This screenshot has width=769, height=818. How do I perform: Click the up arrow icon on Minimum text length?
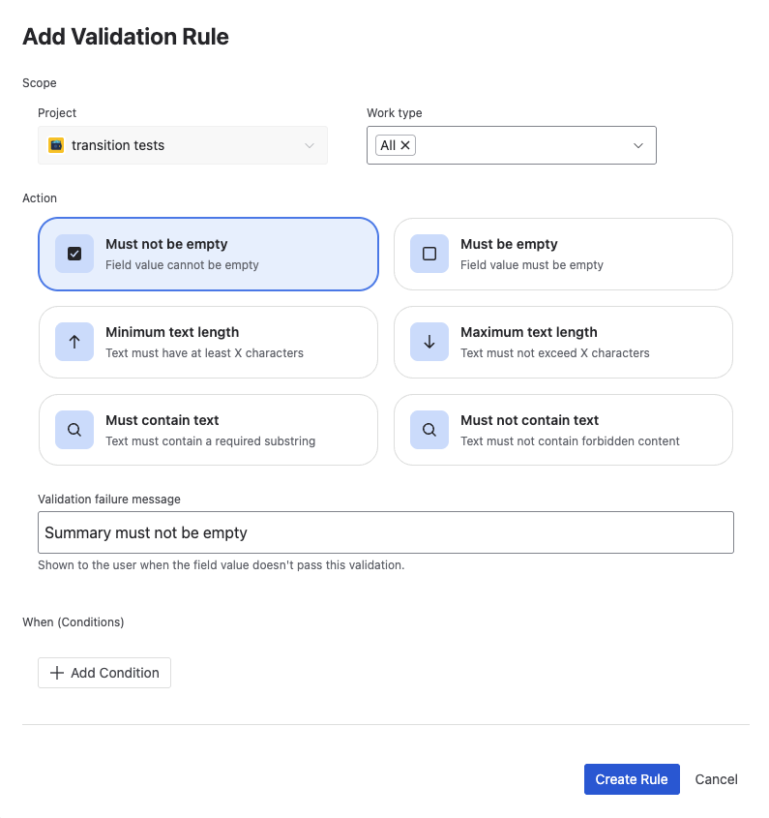pyautogui.click(x=74, y=342)
